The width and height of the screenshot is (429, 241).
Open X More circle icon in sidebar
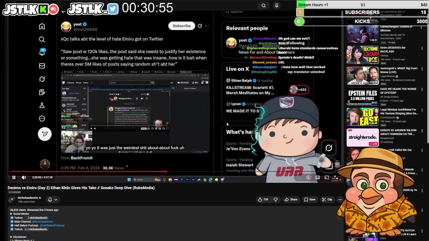(x=42, y=118)
